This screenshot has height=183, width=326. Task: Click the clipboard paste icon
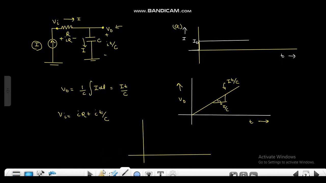233,174
